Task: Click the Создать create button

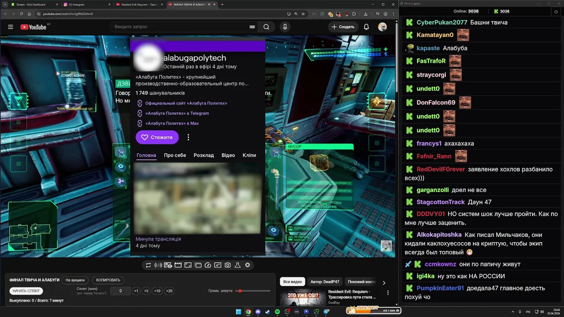Action: click(343, 27)
